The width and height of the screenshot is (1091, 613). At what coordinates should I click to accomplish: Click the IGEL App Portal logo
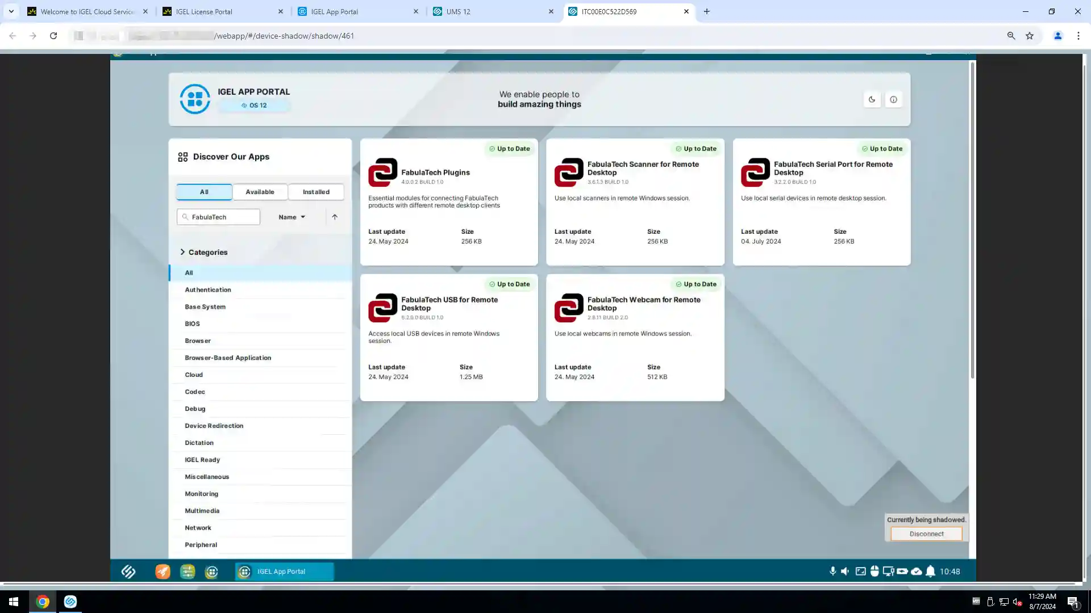(195, 99)
